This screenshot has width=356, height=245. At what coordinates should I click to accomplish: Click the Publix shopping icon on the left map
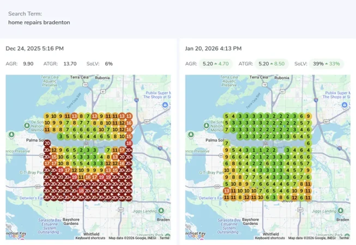(x=165, y=105)
